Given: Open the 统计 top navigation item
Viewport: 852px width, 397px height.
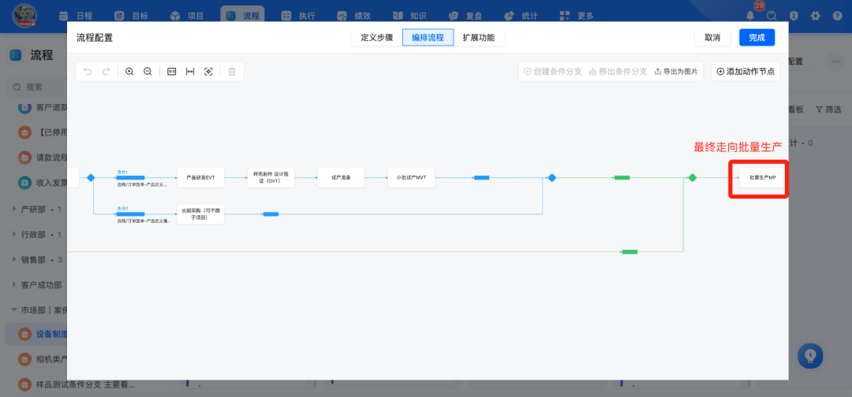Looking at the screenshot, I should tap(521, 16).
